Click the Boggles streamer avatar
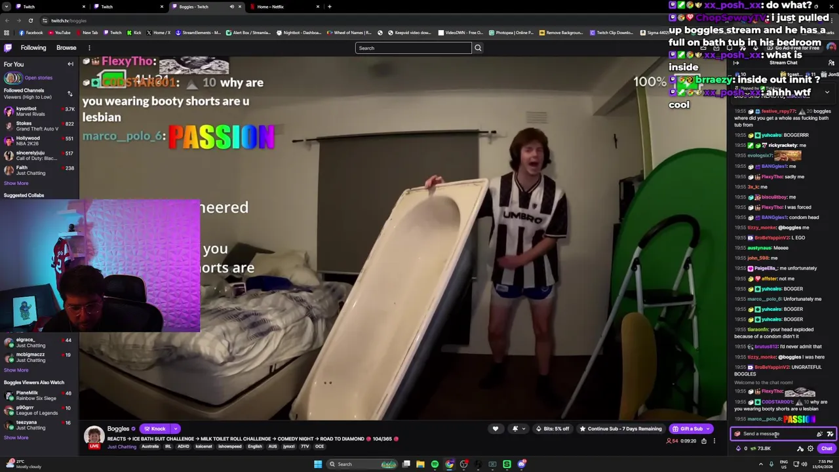 94,435
